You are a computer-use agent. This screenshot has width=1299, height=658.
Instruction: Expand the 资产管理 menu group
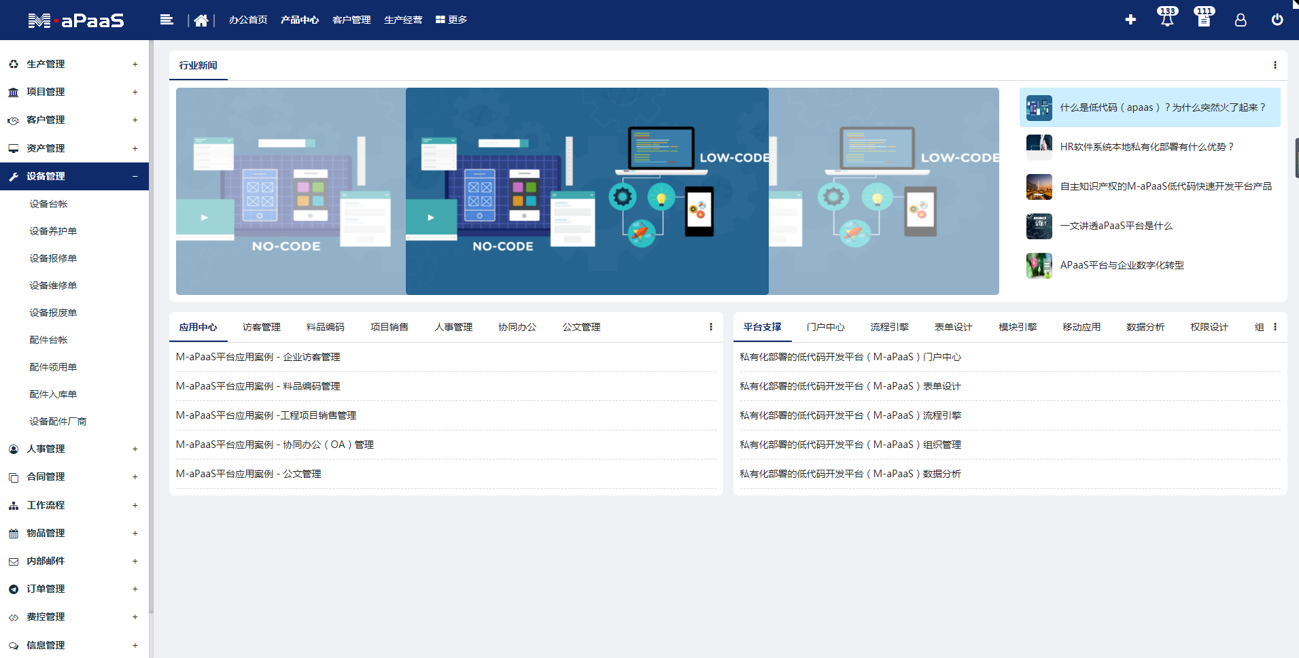pos(135,148)
